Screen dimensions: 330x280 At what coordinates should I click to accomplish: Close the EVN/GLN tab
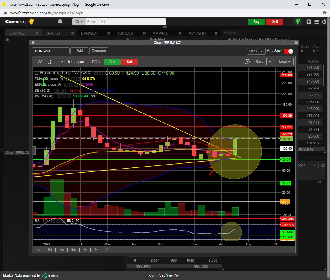pyautogui.click(x=108, y=33)
